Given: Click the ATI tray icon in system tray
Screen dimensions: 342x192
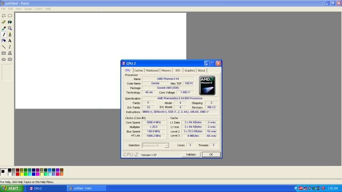Looking at the screenshot, I should (301, 188).
